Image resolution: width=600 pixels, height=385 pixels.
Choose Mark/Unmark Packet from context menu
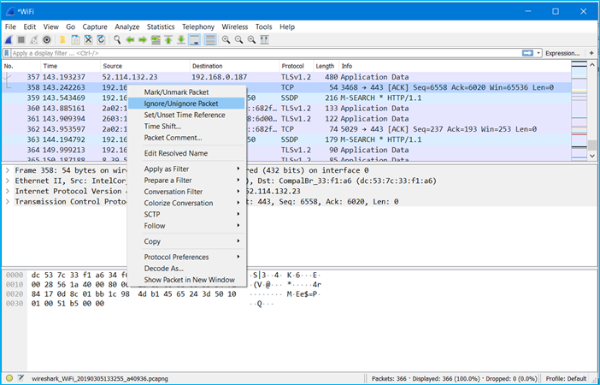(x=186, y=92)
